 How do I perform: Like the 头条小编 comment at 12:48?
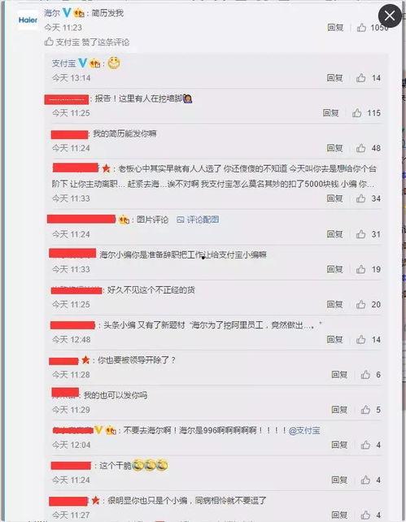pyautogui.click(x=361, y=339)
